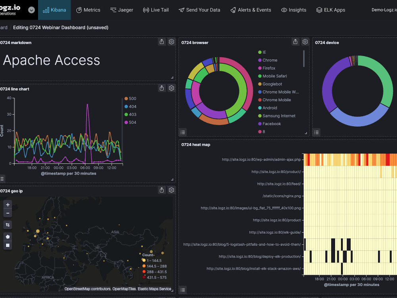Screen dimensions: 397x298
Task: Expand the logz.io operations account chevron
Action: click(31, 11)
